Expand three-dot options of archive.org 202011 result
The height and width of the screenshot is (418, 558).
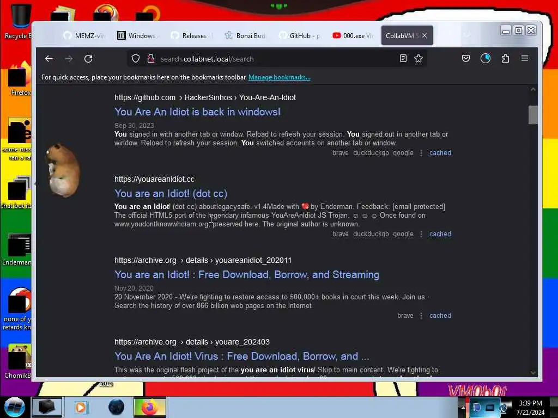coord(421,316)
